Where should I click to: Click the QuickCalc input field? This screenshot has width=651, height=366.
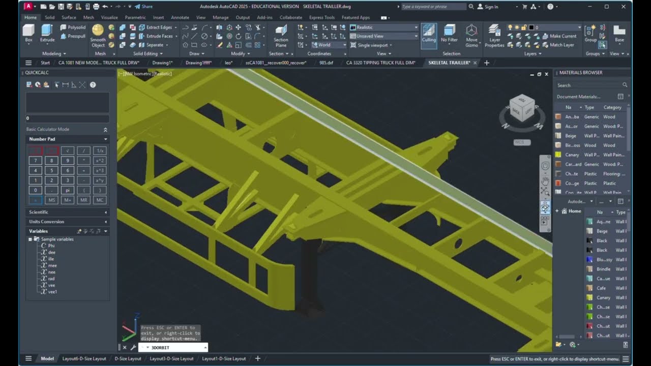pyautogui.click(x=67, y=118)
